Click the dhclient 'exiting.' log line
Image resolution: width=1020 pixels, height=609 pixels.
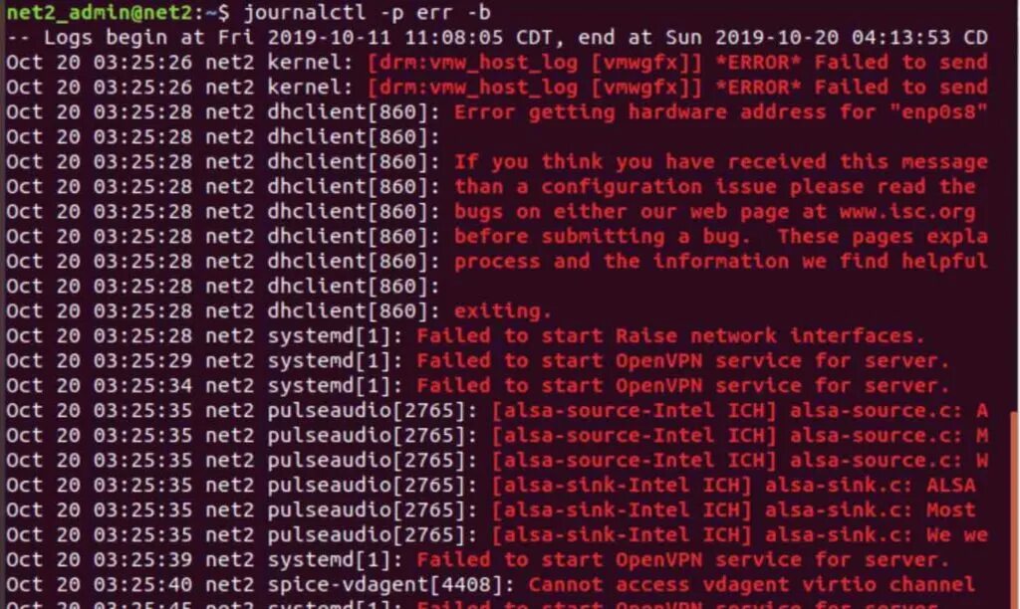pyautogui.click(x=279, y=310)
